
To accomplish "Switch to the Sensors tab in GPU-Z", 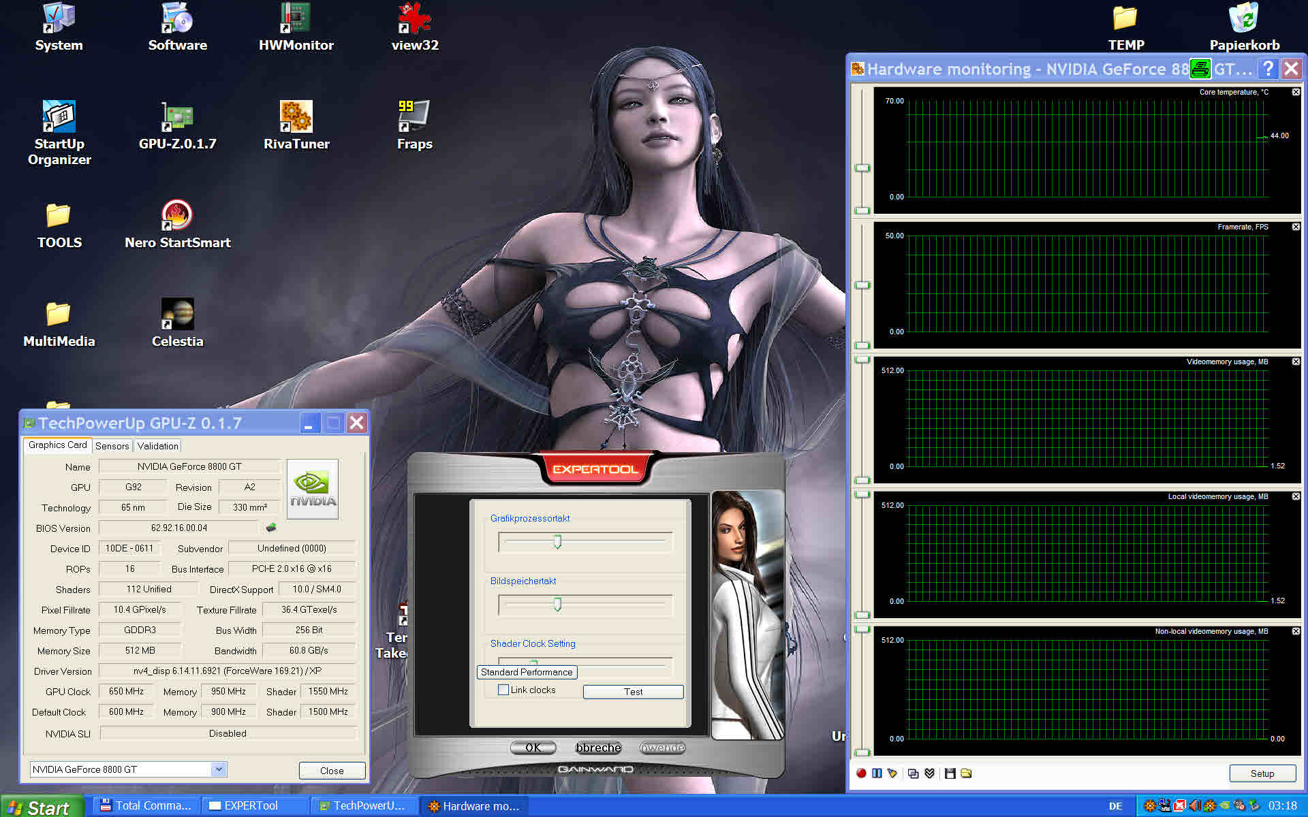I will click(112, 446).
